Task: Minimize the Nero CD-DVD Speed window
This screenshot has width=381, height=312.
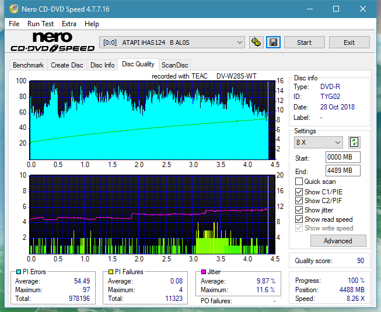Action: 310,9
